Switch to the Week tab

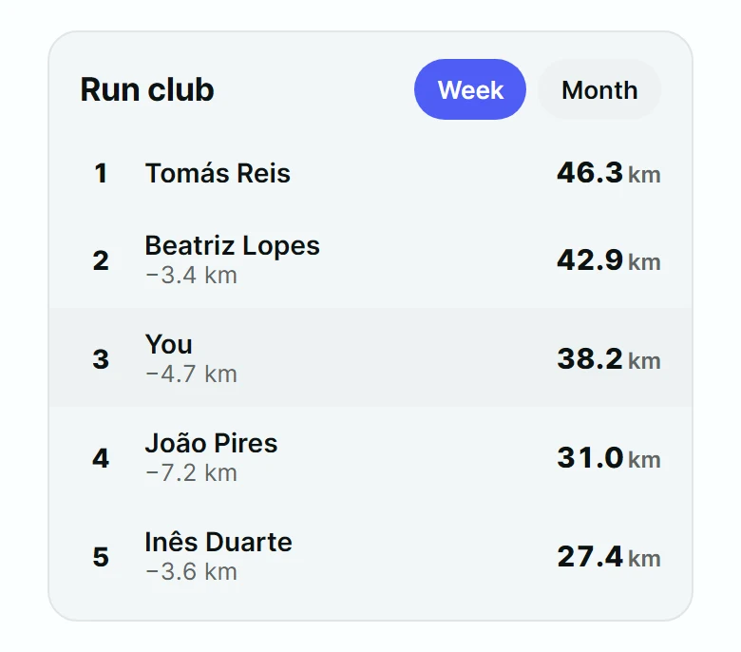(469, 89)
